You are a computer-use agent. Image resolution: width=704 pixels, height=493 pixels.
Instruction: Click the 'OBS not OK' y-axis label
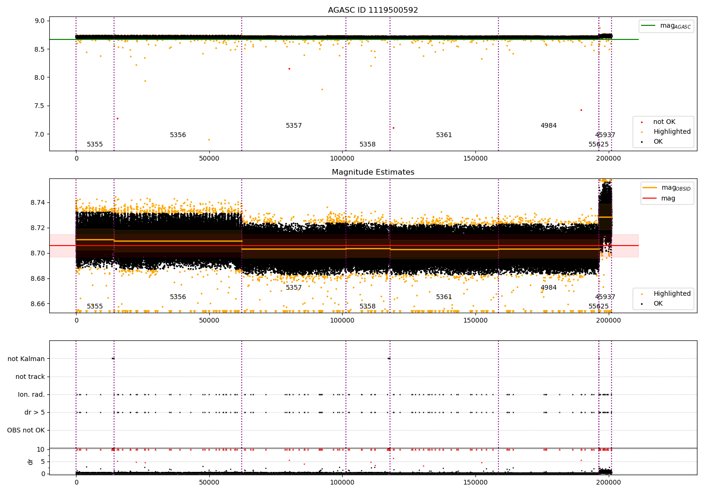(x=26, y=430)
